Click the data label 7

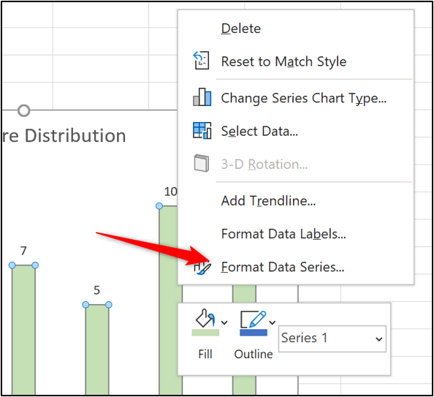tap(23, 251)
